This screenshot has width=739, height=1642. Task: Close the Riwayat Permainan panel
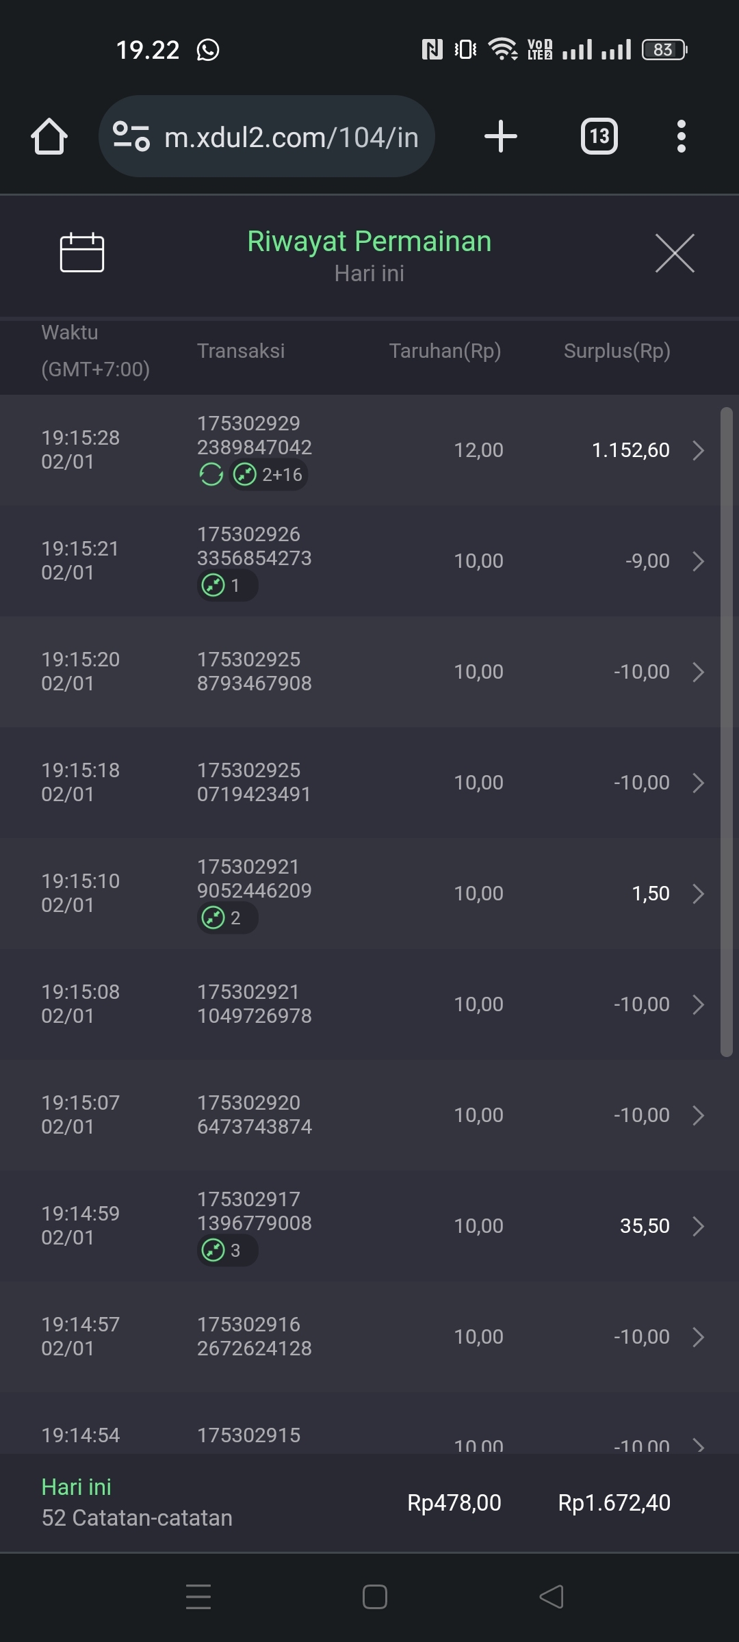coord(674,253)
